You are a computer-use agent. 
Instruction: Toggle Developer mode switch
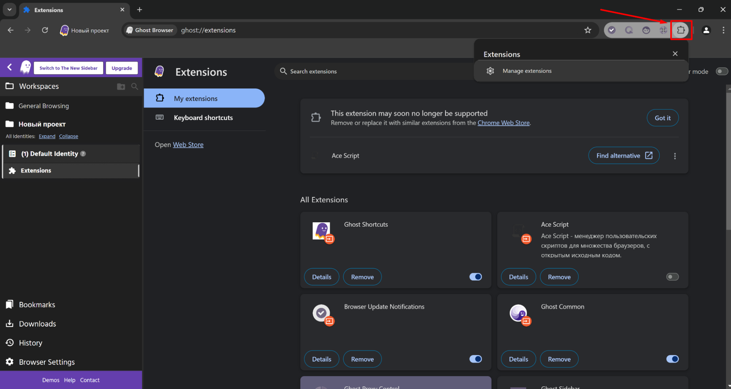tap(721, 71)
